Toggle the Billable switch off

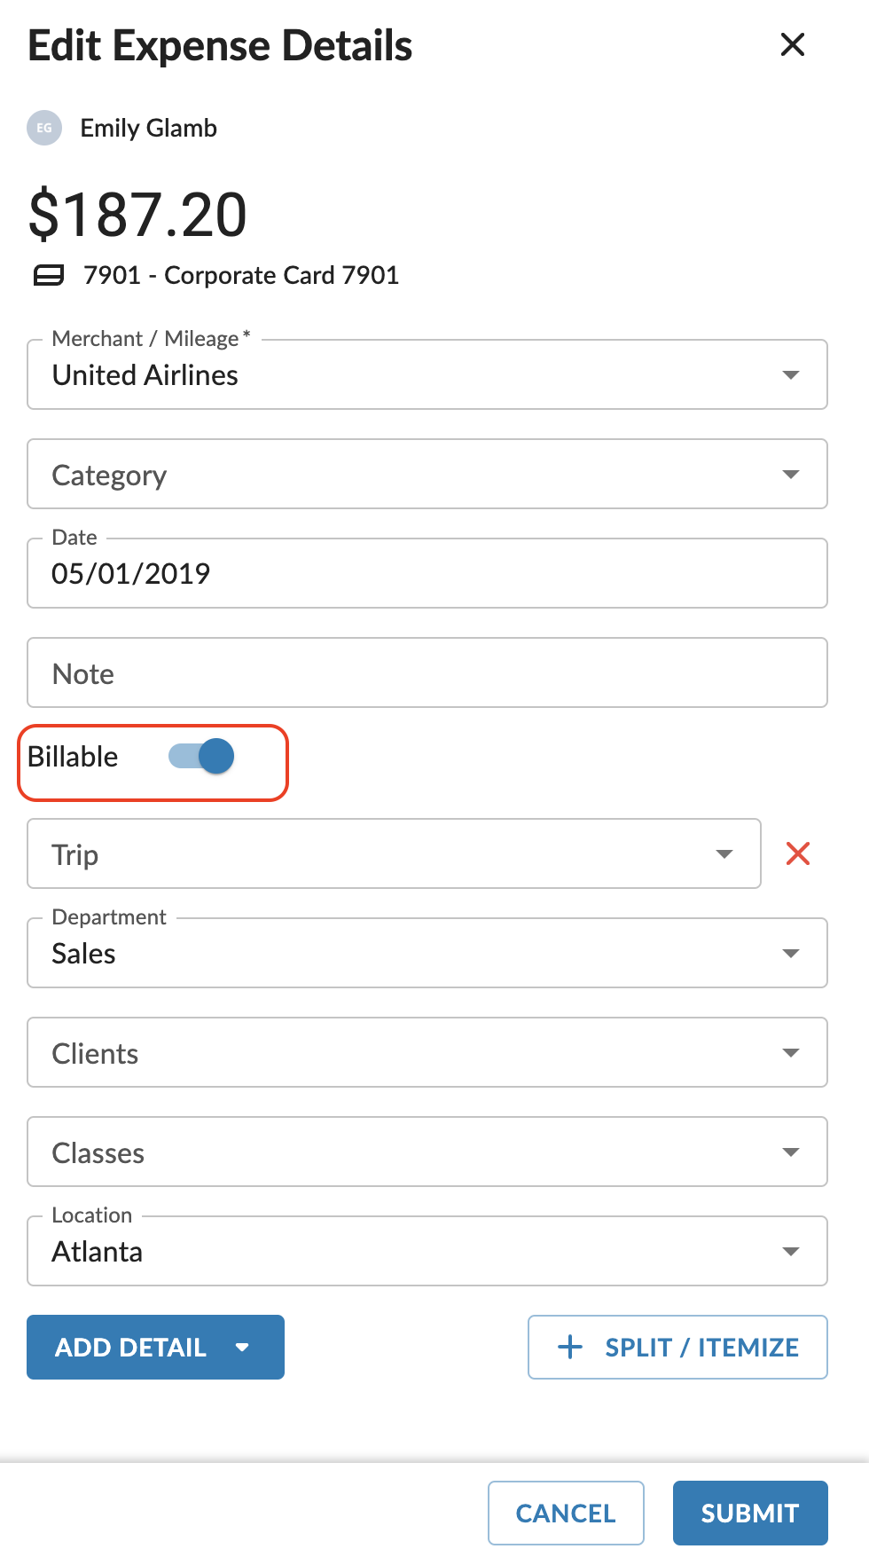point(201,757)
